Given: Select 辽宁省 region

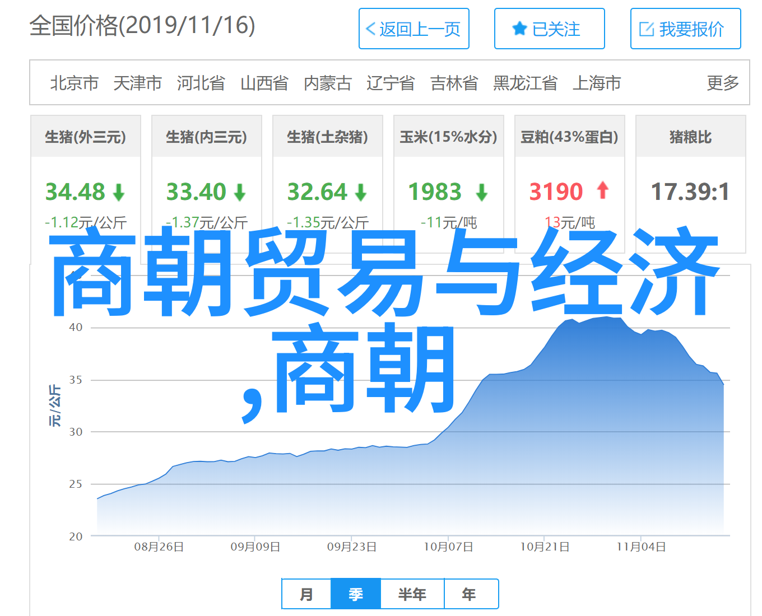Looking at the screenshot, I should point(391,83).
